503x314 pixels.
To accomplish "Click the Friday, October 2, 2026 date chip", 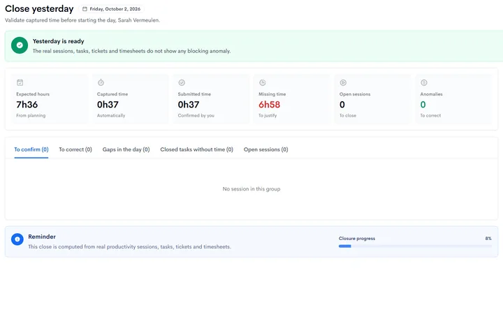I will coord(111,9).
